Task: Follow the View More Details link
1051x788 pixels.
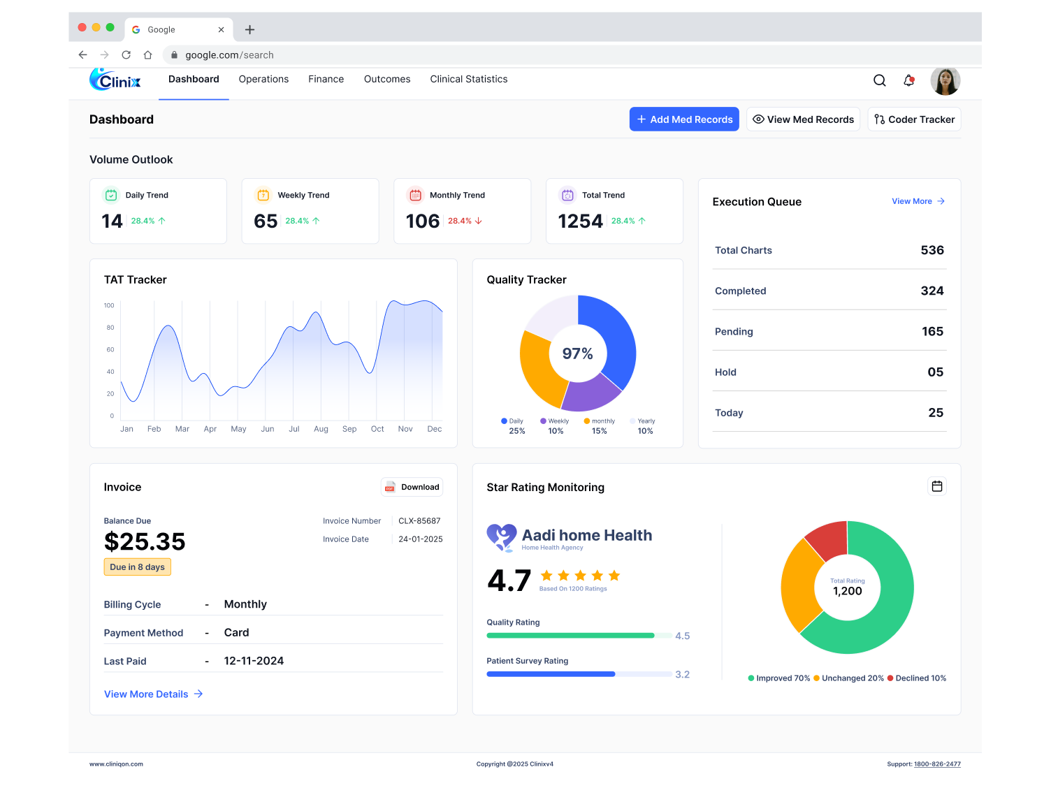Action: tap(153, 694)
